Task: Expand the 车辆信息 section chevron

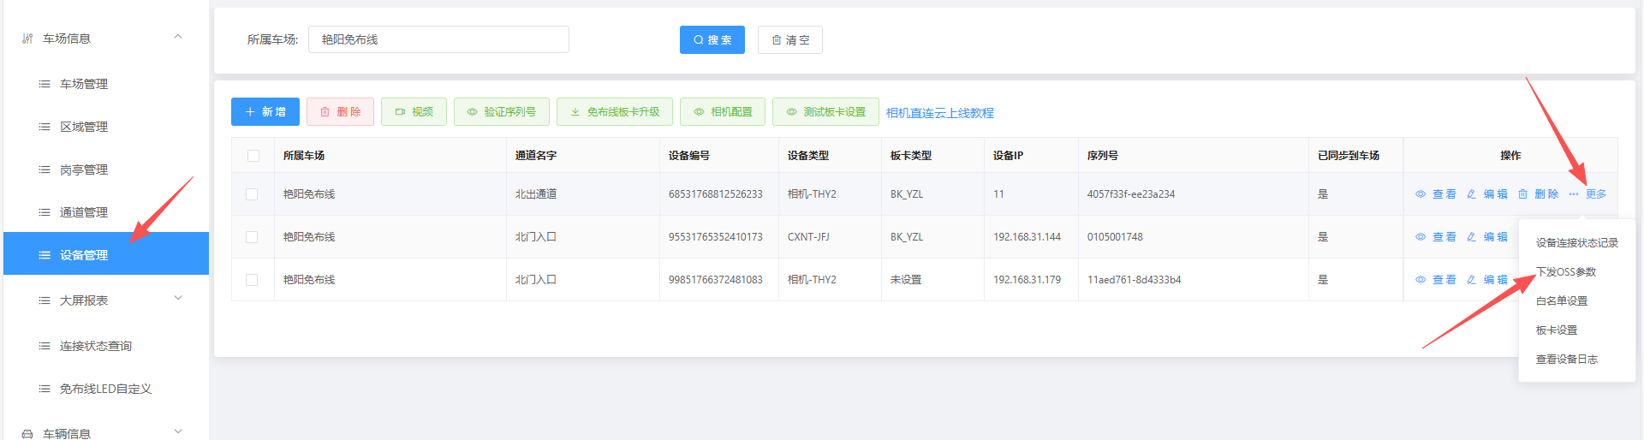Action: click(x=178, y=431)
